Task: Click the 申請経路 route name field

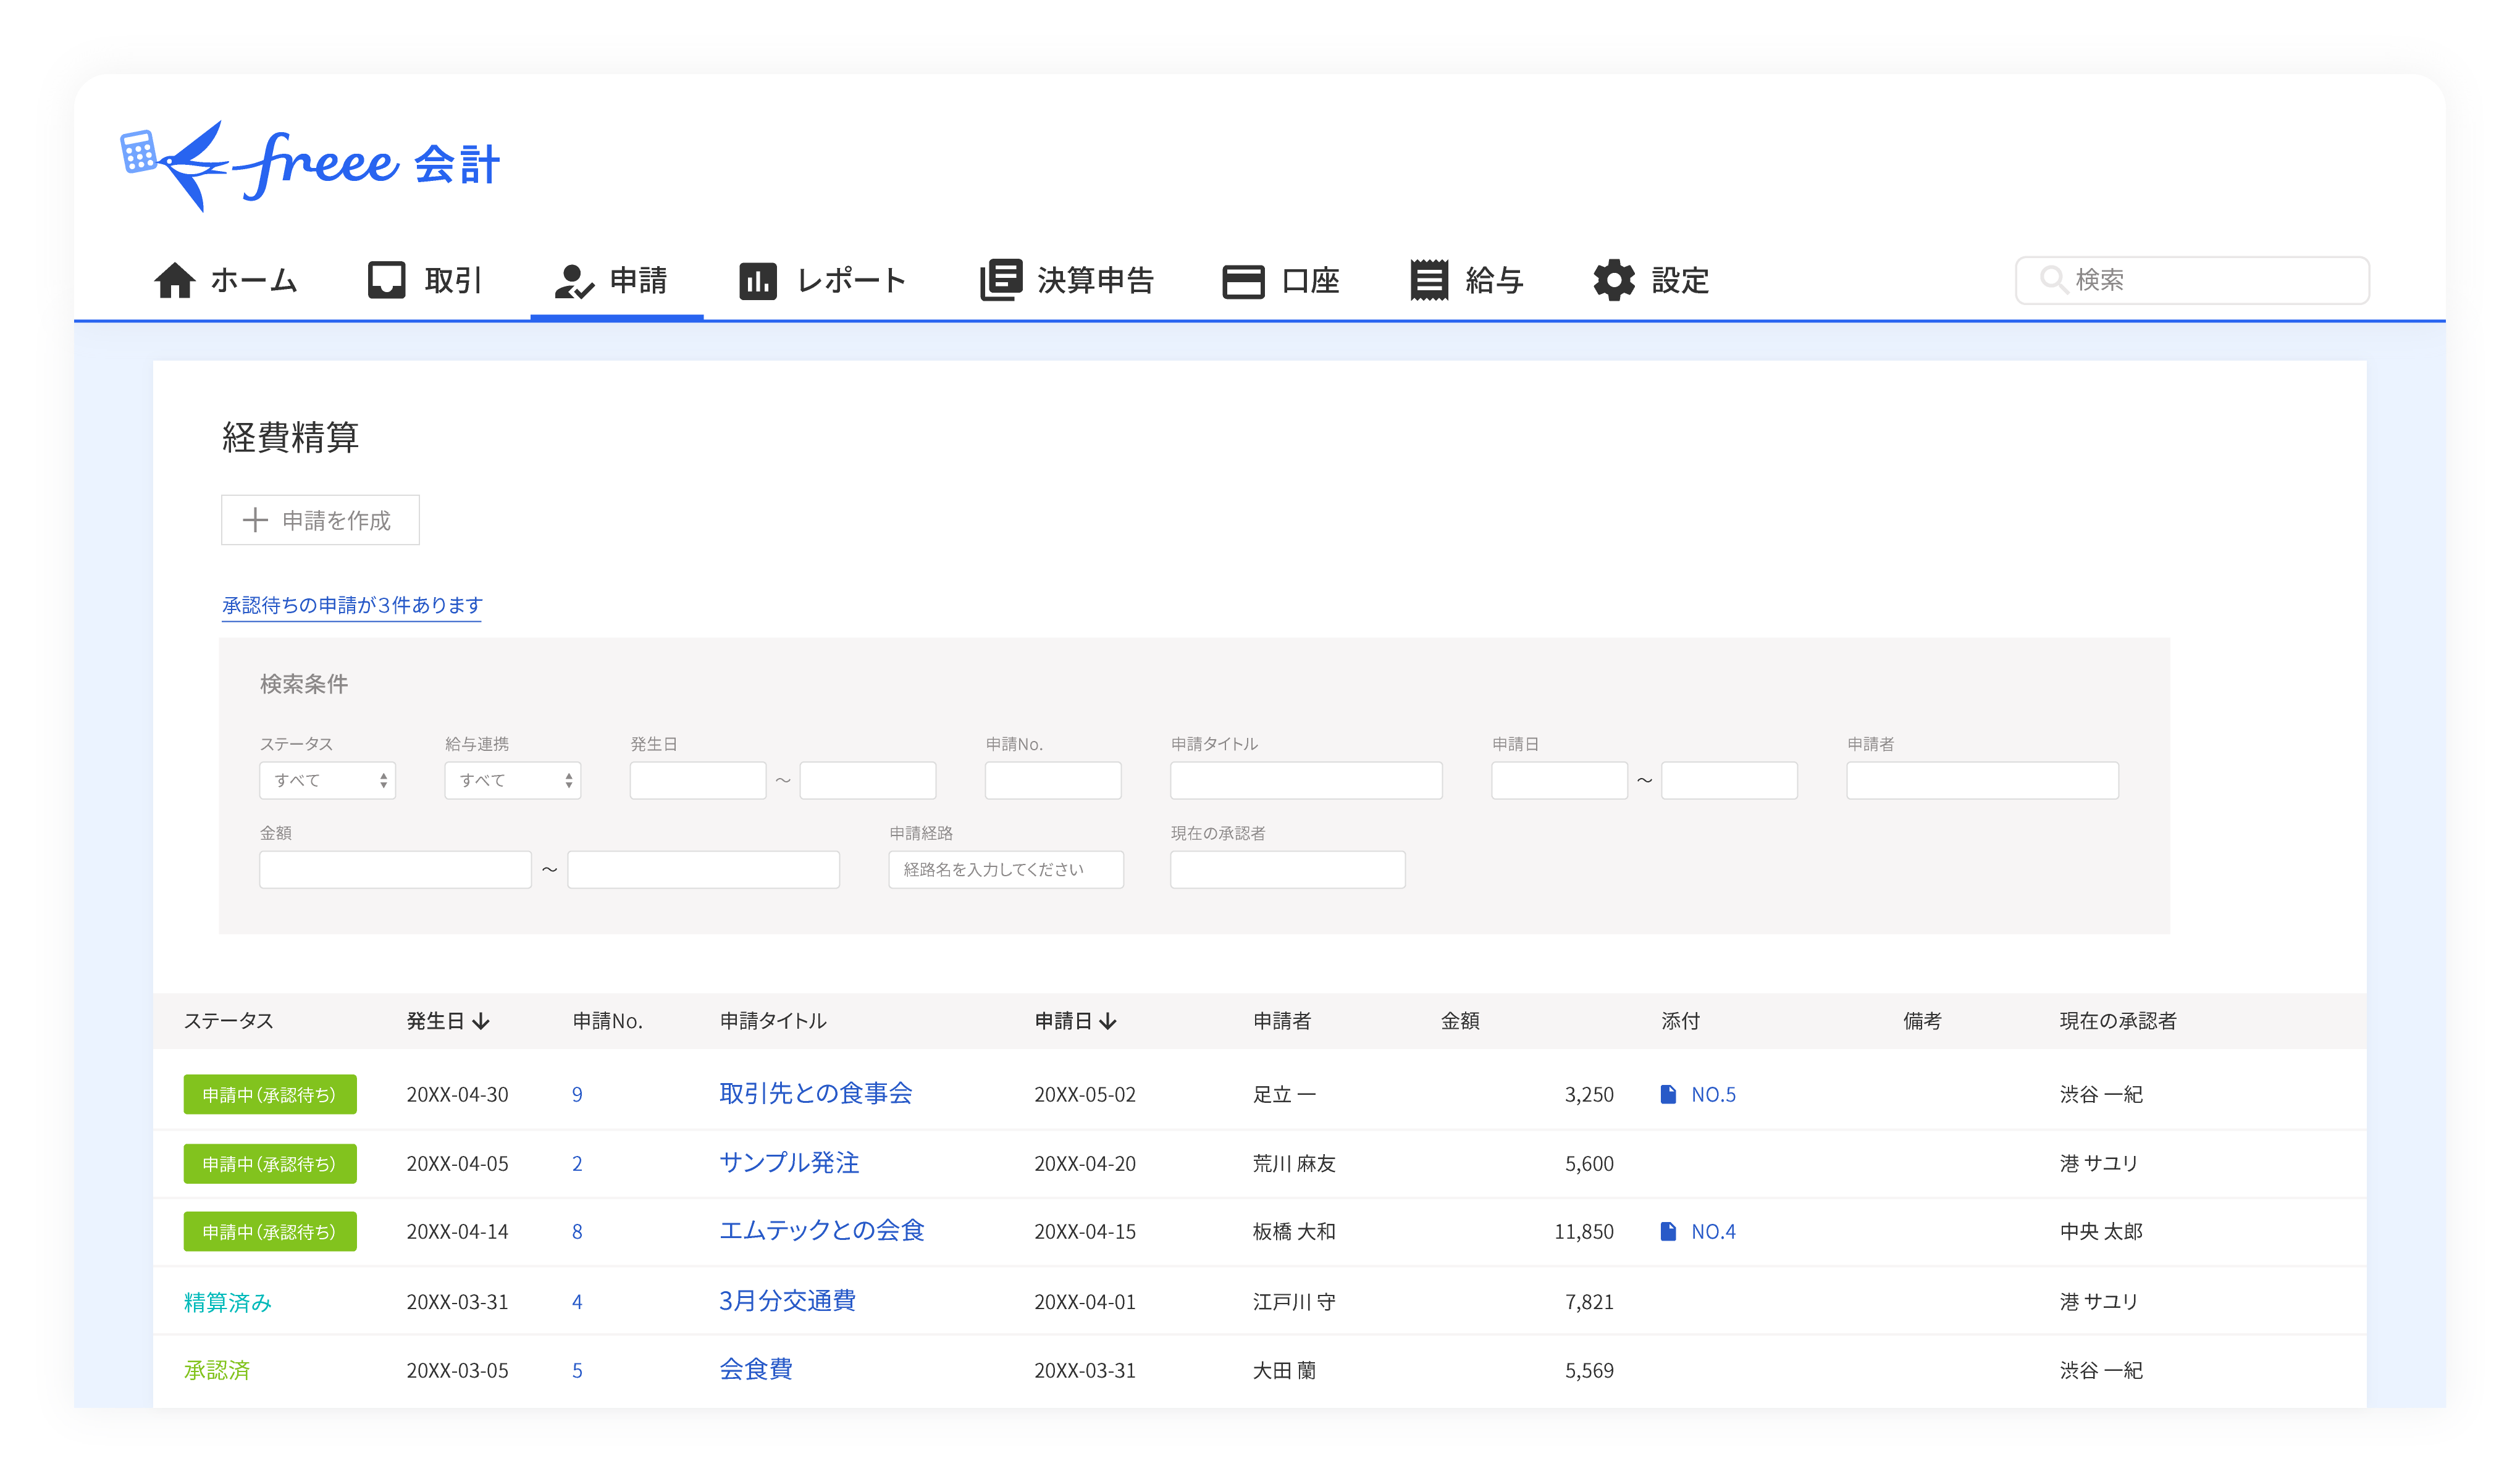Action: click(1005, 869)
